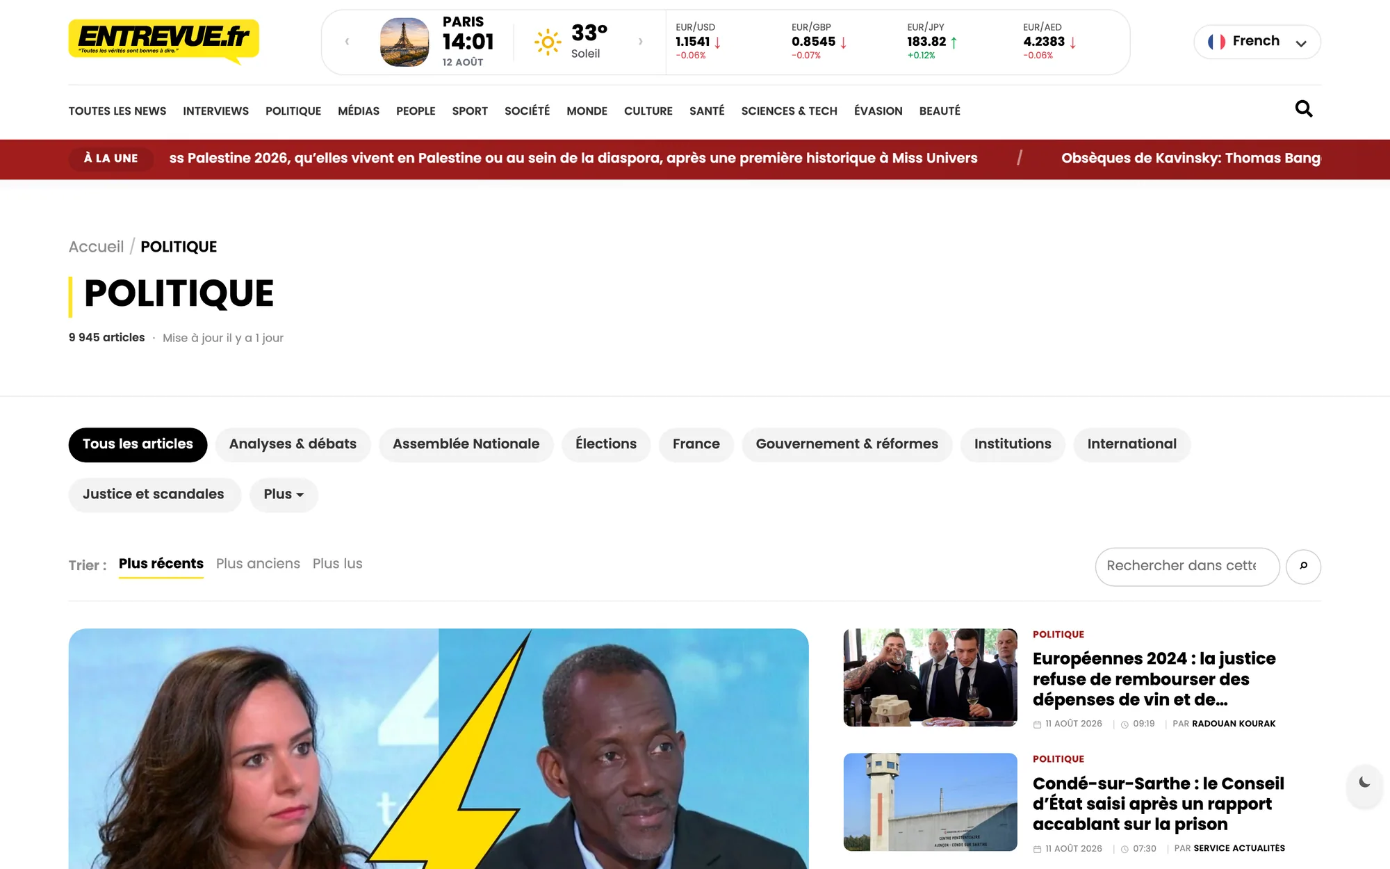The height and width of the screenshot is (869, 1390).
Task: Click the Entrevue.fr logo
Action: (x=164, y=41)
